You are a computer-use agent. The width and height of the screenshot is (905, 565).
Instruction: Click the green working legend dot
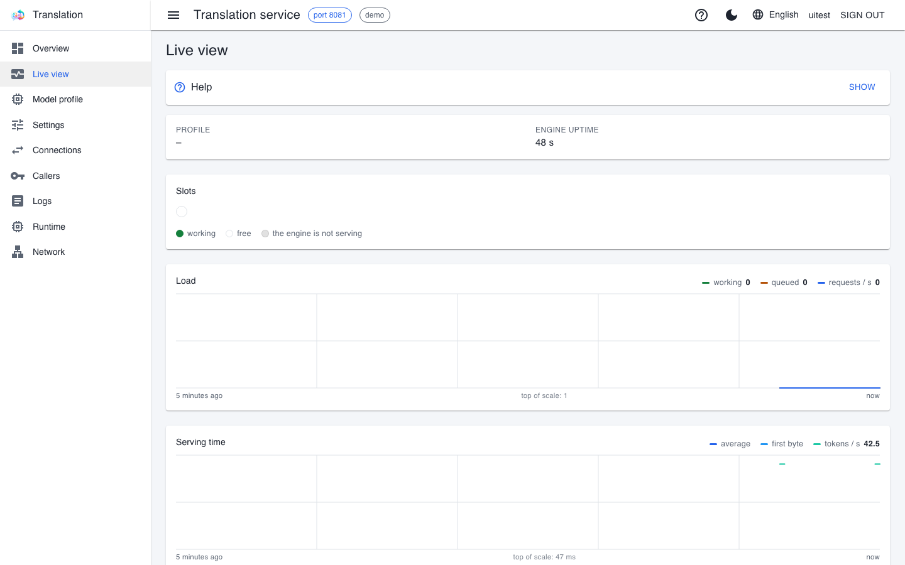click(180, 234)
